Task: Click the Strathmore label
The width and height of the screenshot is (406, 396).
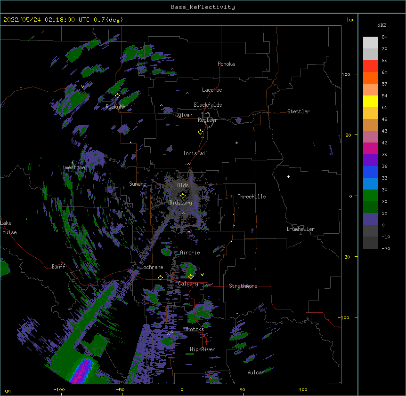Action: [x=243, y=286]
